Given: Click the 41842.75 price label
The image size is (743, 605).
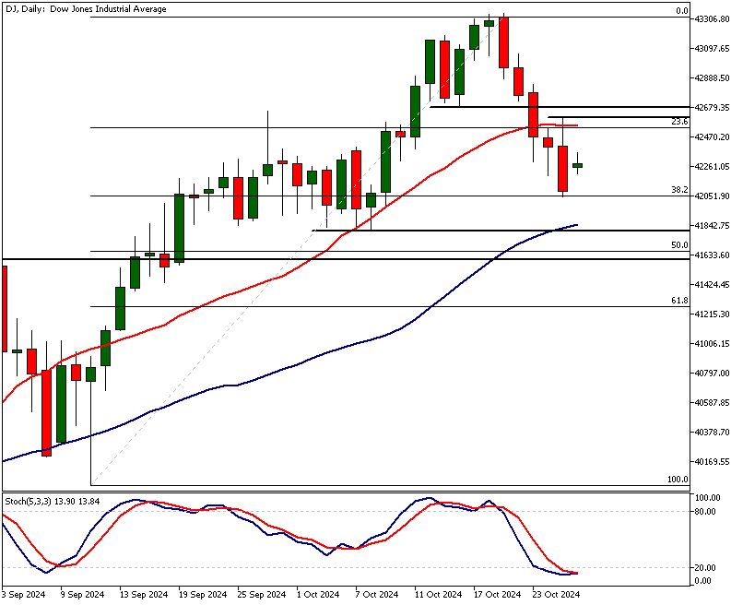Looking at the screenshot, I should (x=712, y=226).
